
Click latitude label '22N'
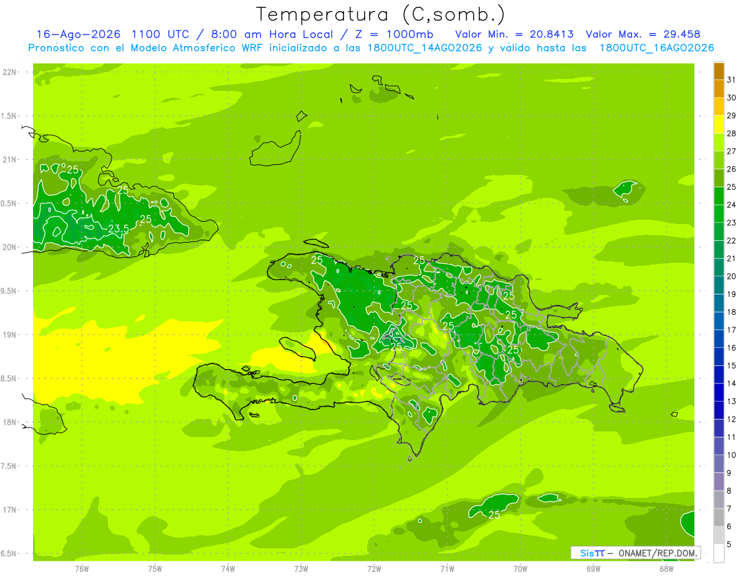coord(10,72)
